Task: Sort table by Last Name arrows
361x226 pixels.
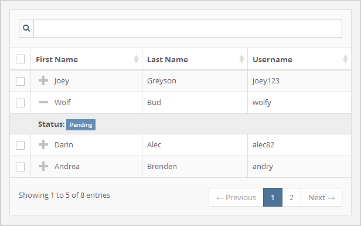Action: point(241,59)
